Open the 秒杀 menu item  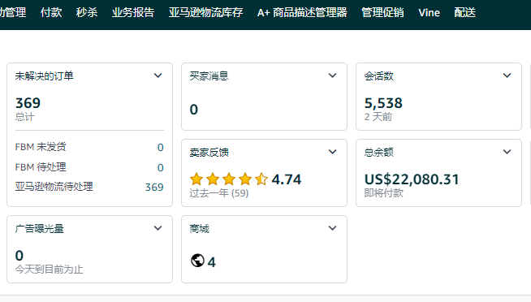87,12
